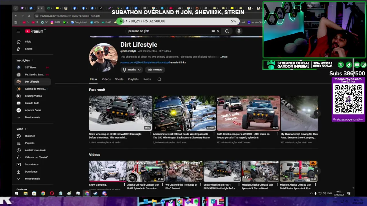Click the Seja membro button
367x206 pixels.
pyautogui.click(x=155, y=70)
